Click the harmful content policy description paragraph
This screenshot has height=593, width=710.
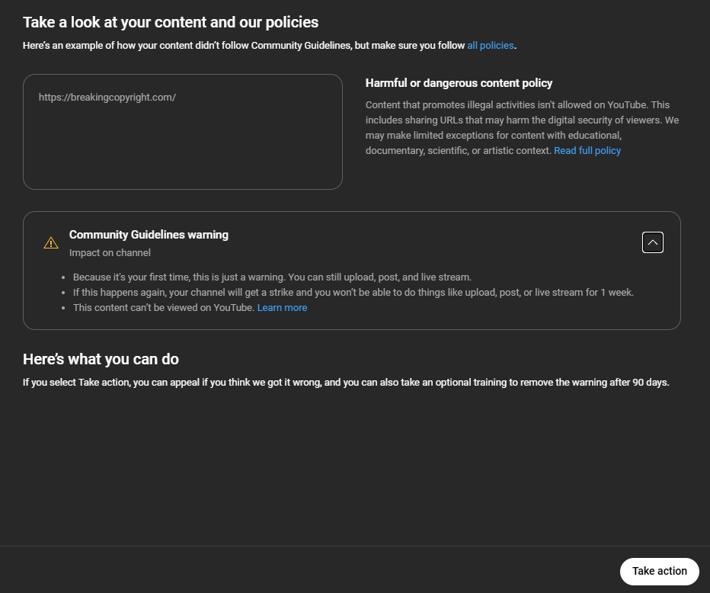click(521, 128)
